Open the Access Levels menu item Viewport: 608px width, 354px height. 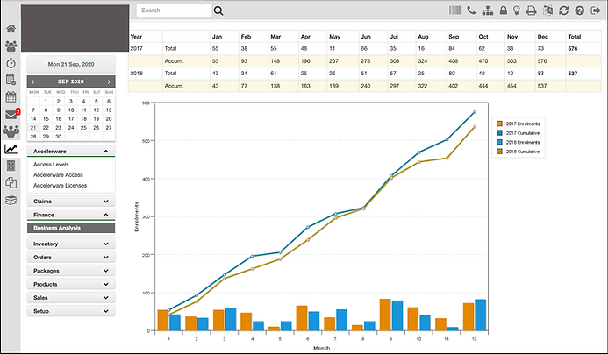51,164
